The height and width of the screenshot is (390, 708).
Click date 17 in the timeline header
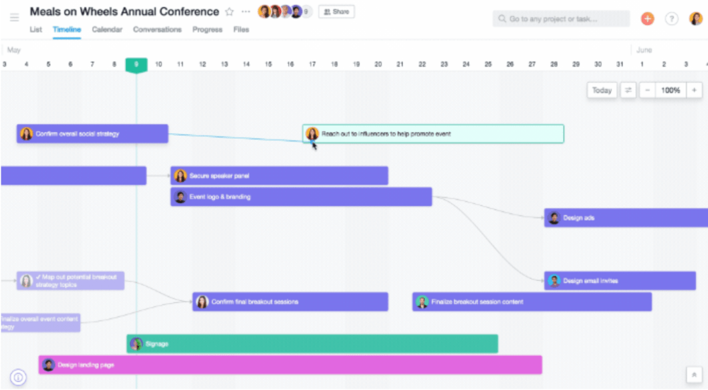[313, 64]
